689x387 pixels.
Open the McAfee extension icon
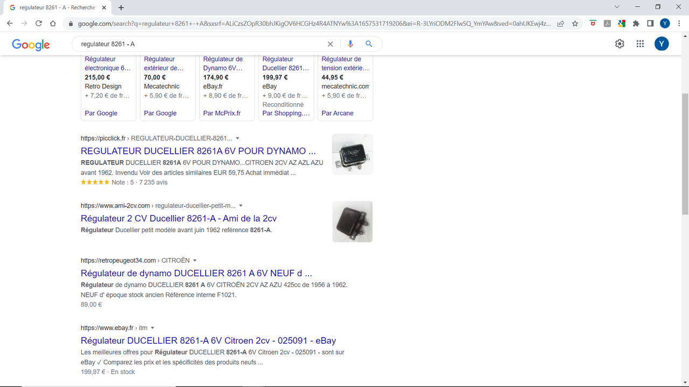593,24
